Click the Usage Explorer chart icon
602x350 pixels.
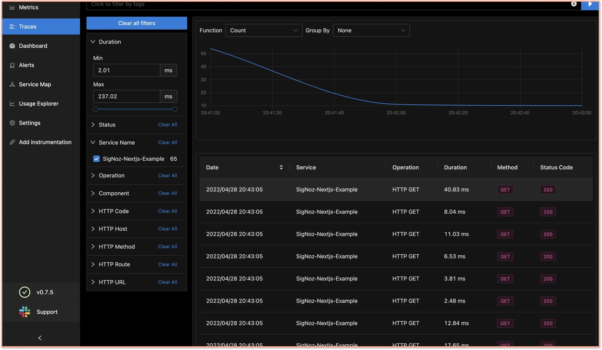click(x=12, y=104)
